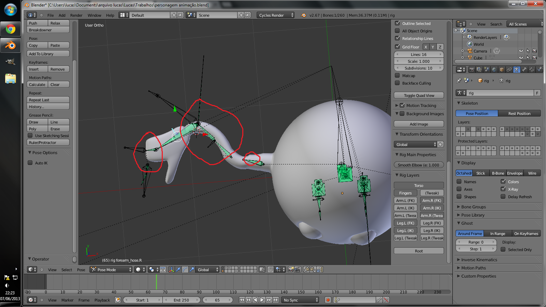Enable the Backface Culling checkbox

pyautogui.click(x=397, y=83)
